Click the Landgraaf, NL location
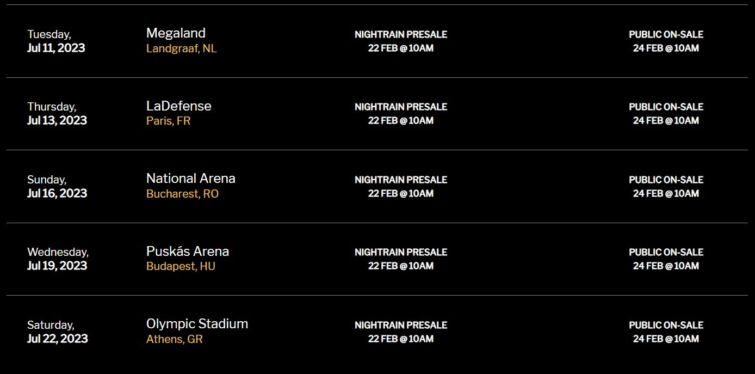The width and height of the screenshot is (755, 374). coord(181,48)
